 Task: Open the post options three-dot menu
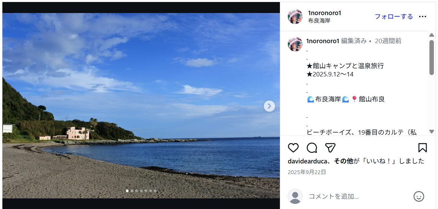[x=423, y=16]
